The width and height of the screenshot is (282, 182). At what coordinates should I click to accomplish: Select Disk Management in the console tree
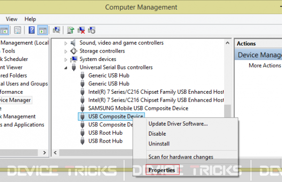18,116
